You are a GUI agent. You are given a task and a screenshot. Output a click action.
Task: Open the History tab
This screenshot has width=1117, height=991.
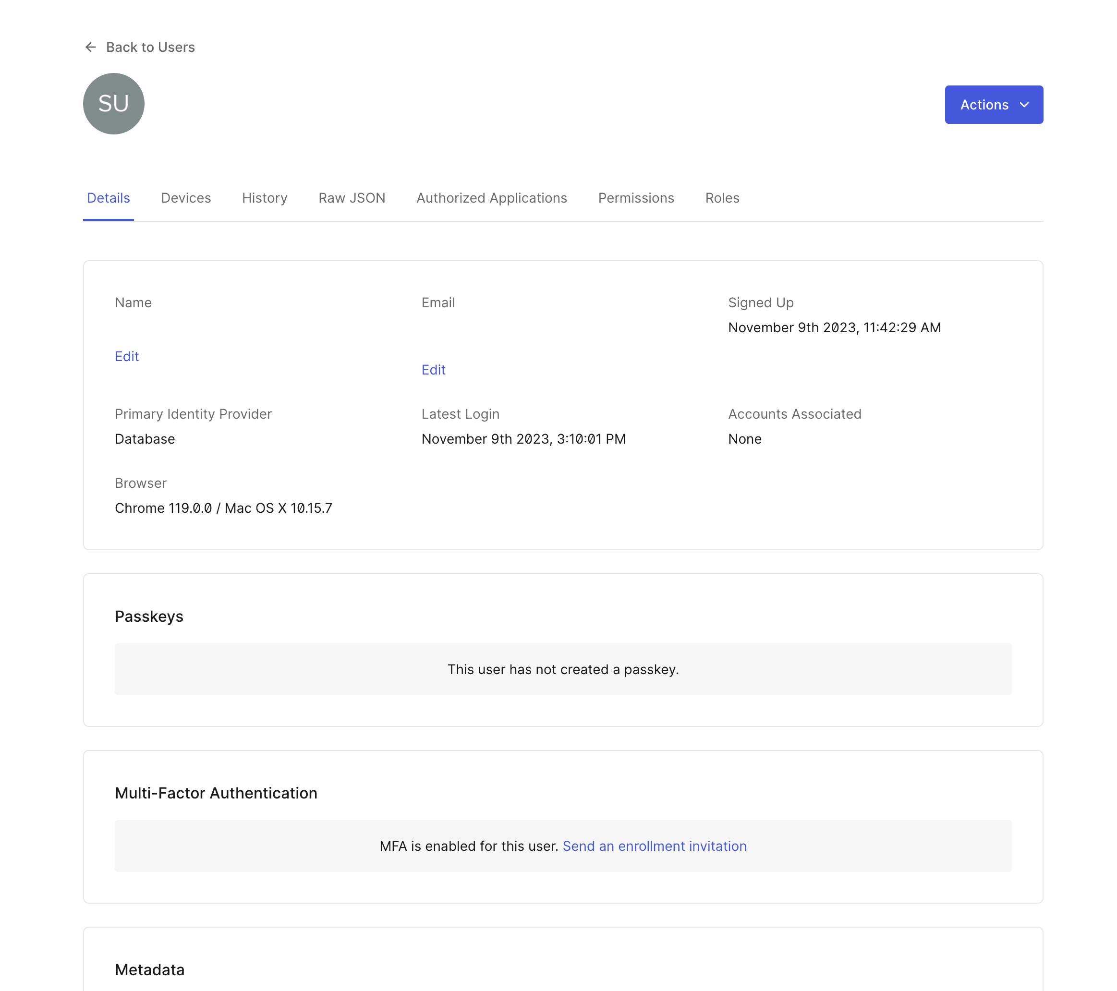tap(265, 198)
